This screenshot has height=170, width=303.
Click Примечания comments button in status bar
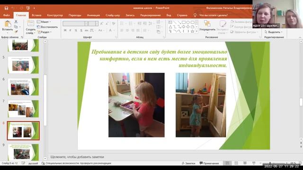point(209,163)
